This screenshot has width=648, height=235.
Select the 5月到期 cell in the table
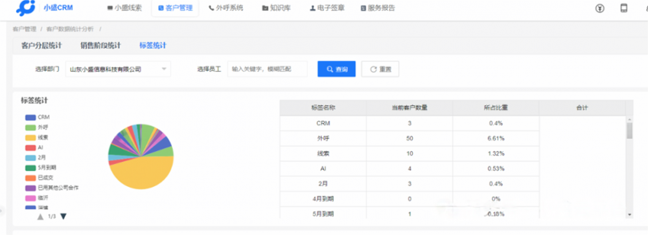(x=323, y=213)
